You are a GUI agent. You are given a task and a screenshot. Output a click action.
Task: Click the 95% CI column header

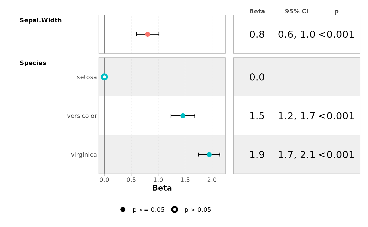point(297,11)
